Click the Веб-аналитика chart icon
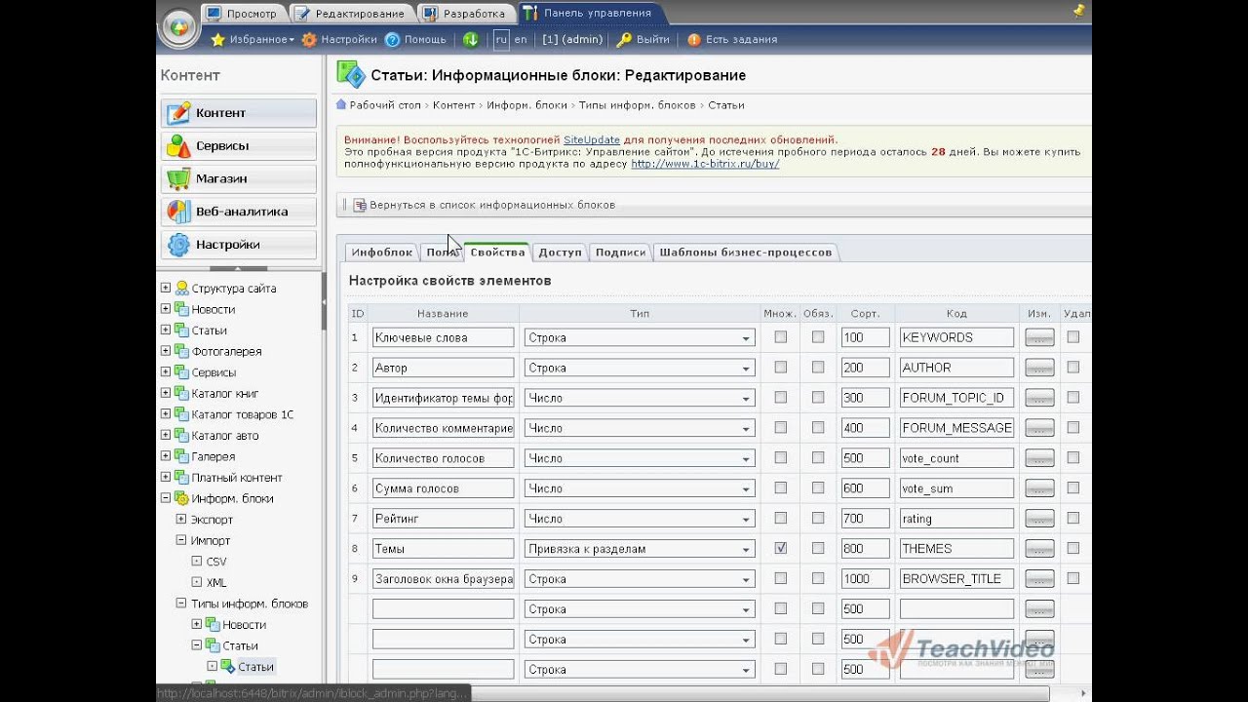This screenshot has width=1248, height=702. (x=178, y=212)
